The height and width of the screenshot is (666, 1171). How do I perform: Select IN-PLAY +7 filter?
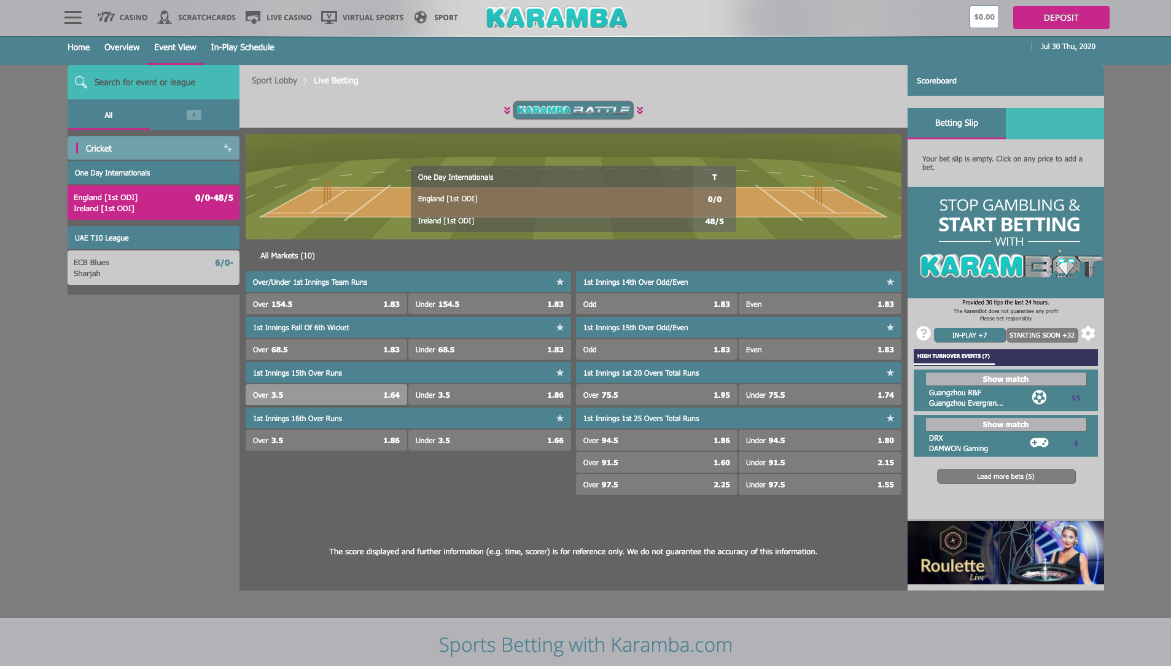click(970, 335)
